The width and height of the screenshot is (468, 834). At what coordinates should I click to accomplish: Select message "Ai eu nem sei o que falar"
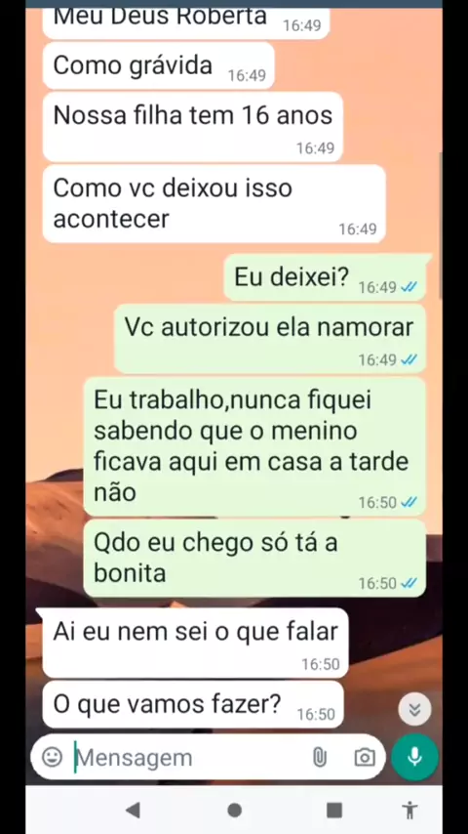coord(195,643)
